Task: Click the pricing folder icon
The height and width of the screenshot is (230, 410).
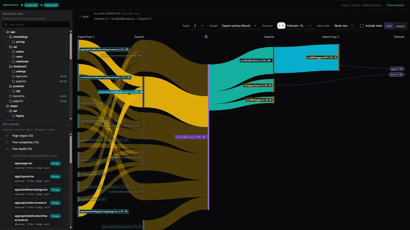Action: 13,42
